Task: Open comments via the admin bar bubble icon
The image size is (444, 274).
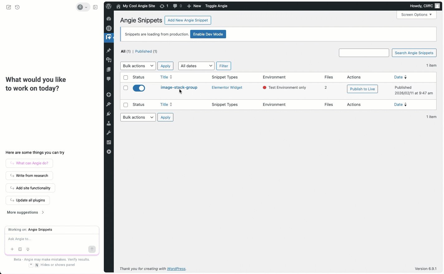Action: pyautogui.click(x=176, y=6)
